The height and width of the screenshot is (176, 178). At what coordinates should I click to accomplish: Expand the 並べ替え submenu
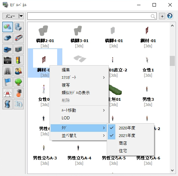79,136
